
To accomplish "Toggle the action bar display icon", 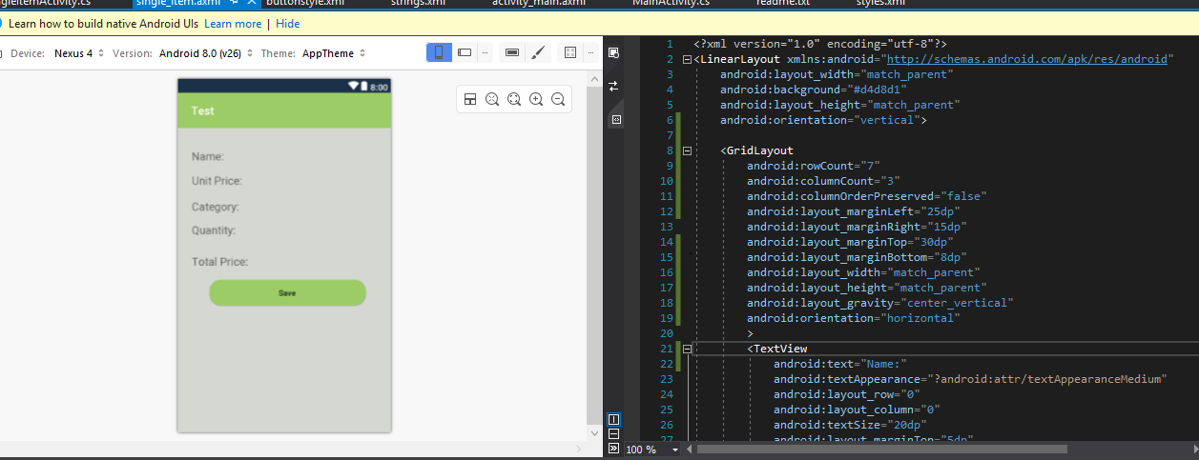I will coord(512,52).
